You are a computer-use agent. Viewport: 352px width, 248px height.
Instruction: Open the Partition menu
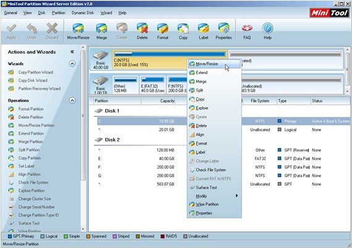click(59, 13)
